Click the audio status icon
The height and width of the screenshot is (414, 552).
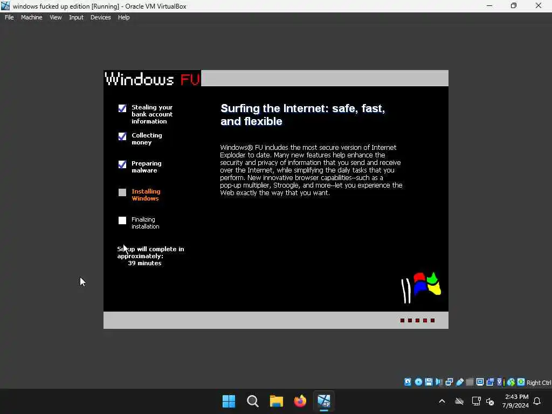[x=439, y=382]
